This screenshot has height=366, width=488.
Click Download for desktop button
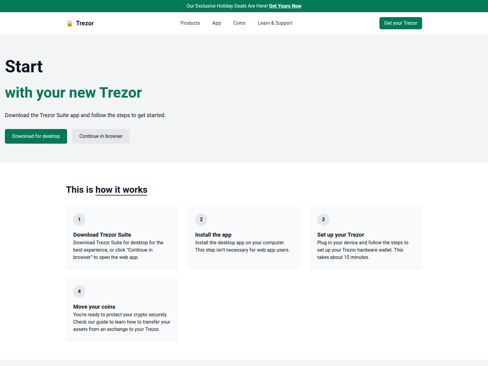tap(36, 136)
